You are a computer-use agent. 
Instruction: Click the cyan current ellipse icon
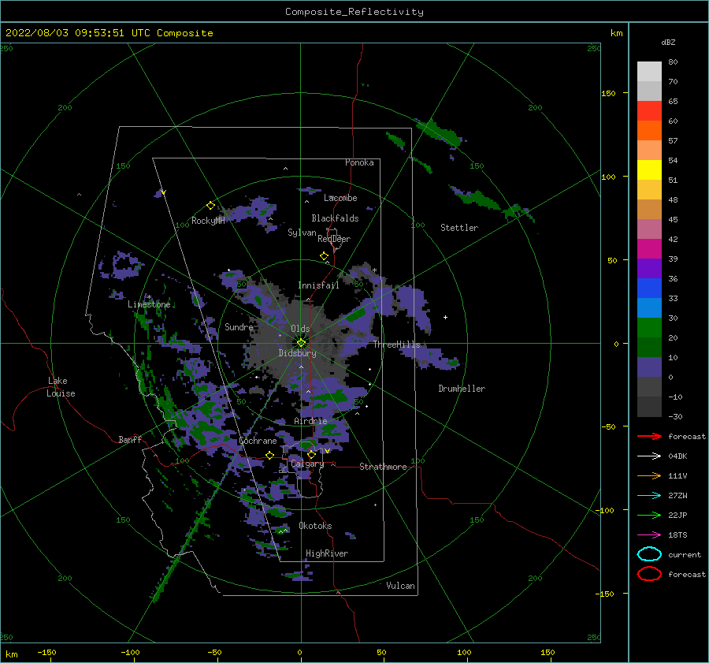tap(649, 554)
